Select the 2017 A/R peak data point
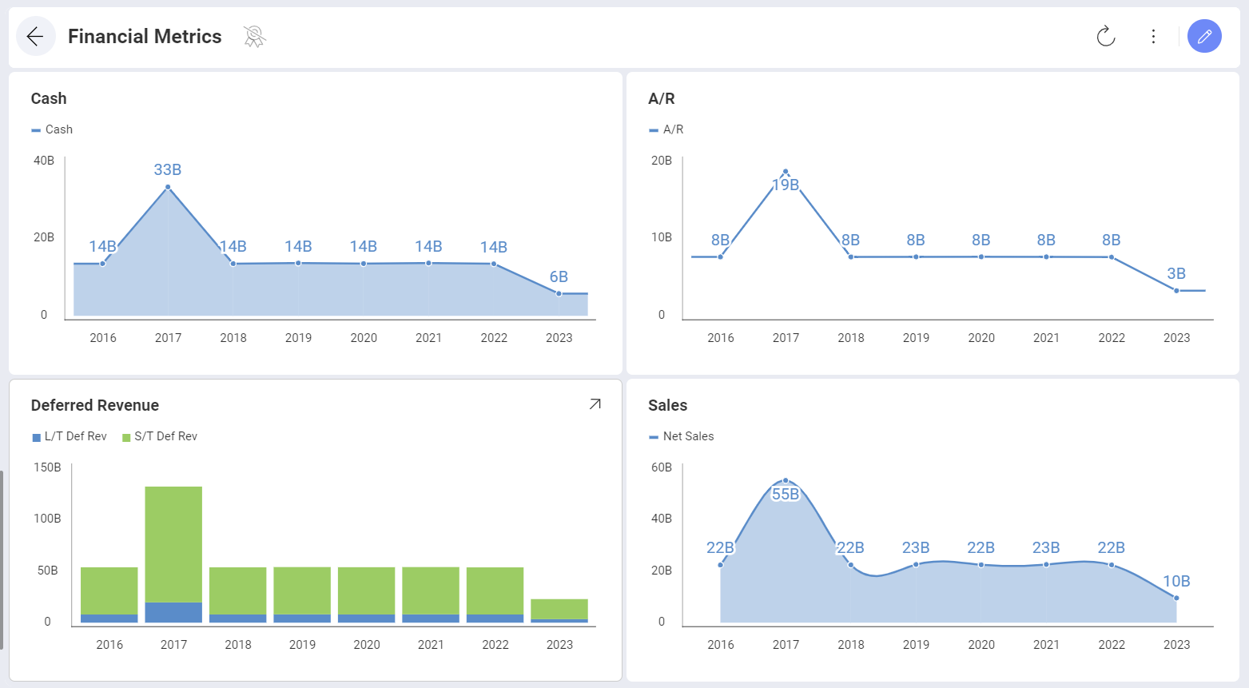The height and width of the screenshot is (688, 1249). pyautogui.click(x=786, y=172)
